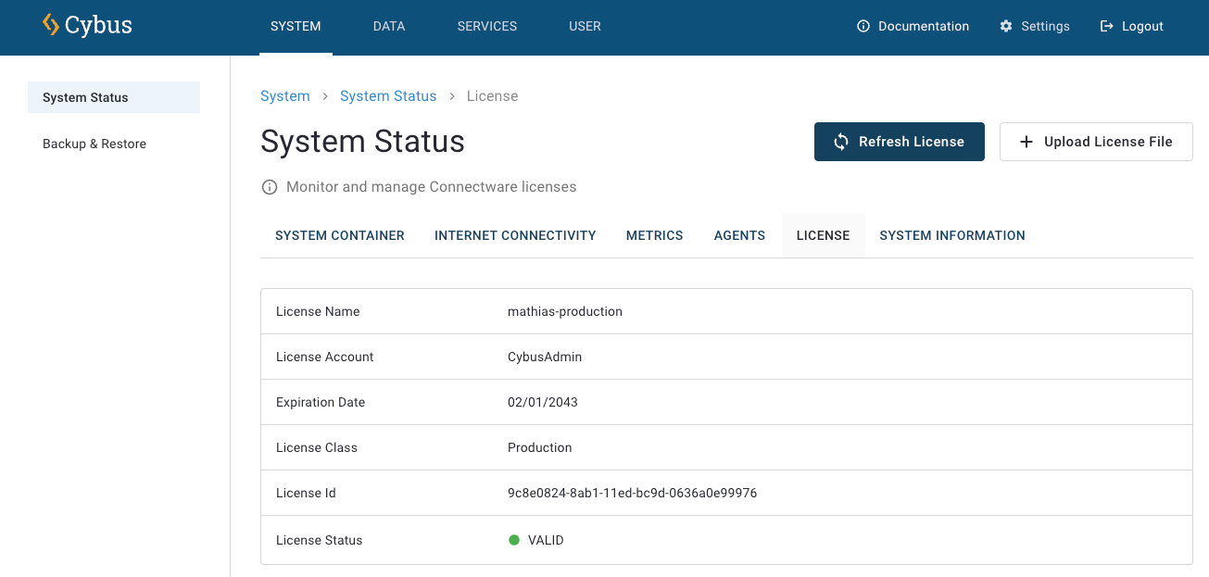
Task: Click the plus icon for license upload
Action: tap(1026, 142)
